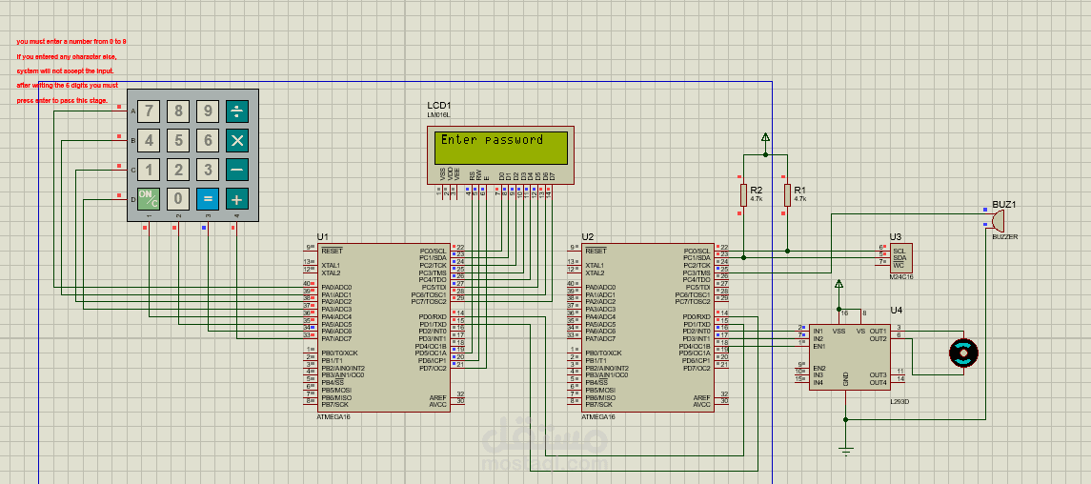
Task: Click the note 'press enter to pass this stage.'
Action: pos(63,101)
